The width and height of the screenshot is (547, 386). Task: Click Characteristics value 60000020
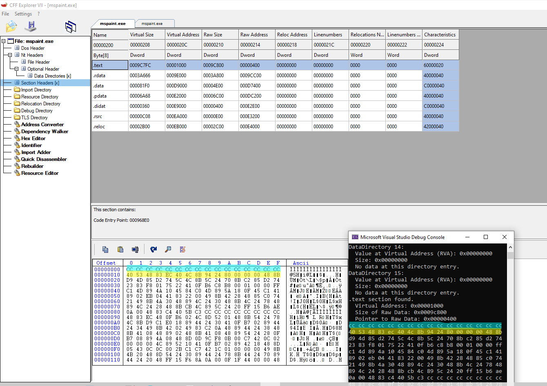[x=441, y=65]
